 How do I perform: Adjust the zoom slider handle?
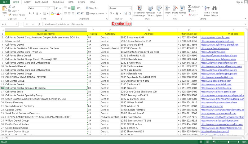[x=228, y=142]
